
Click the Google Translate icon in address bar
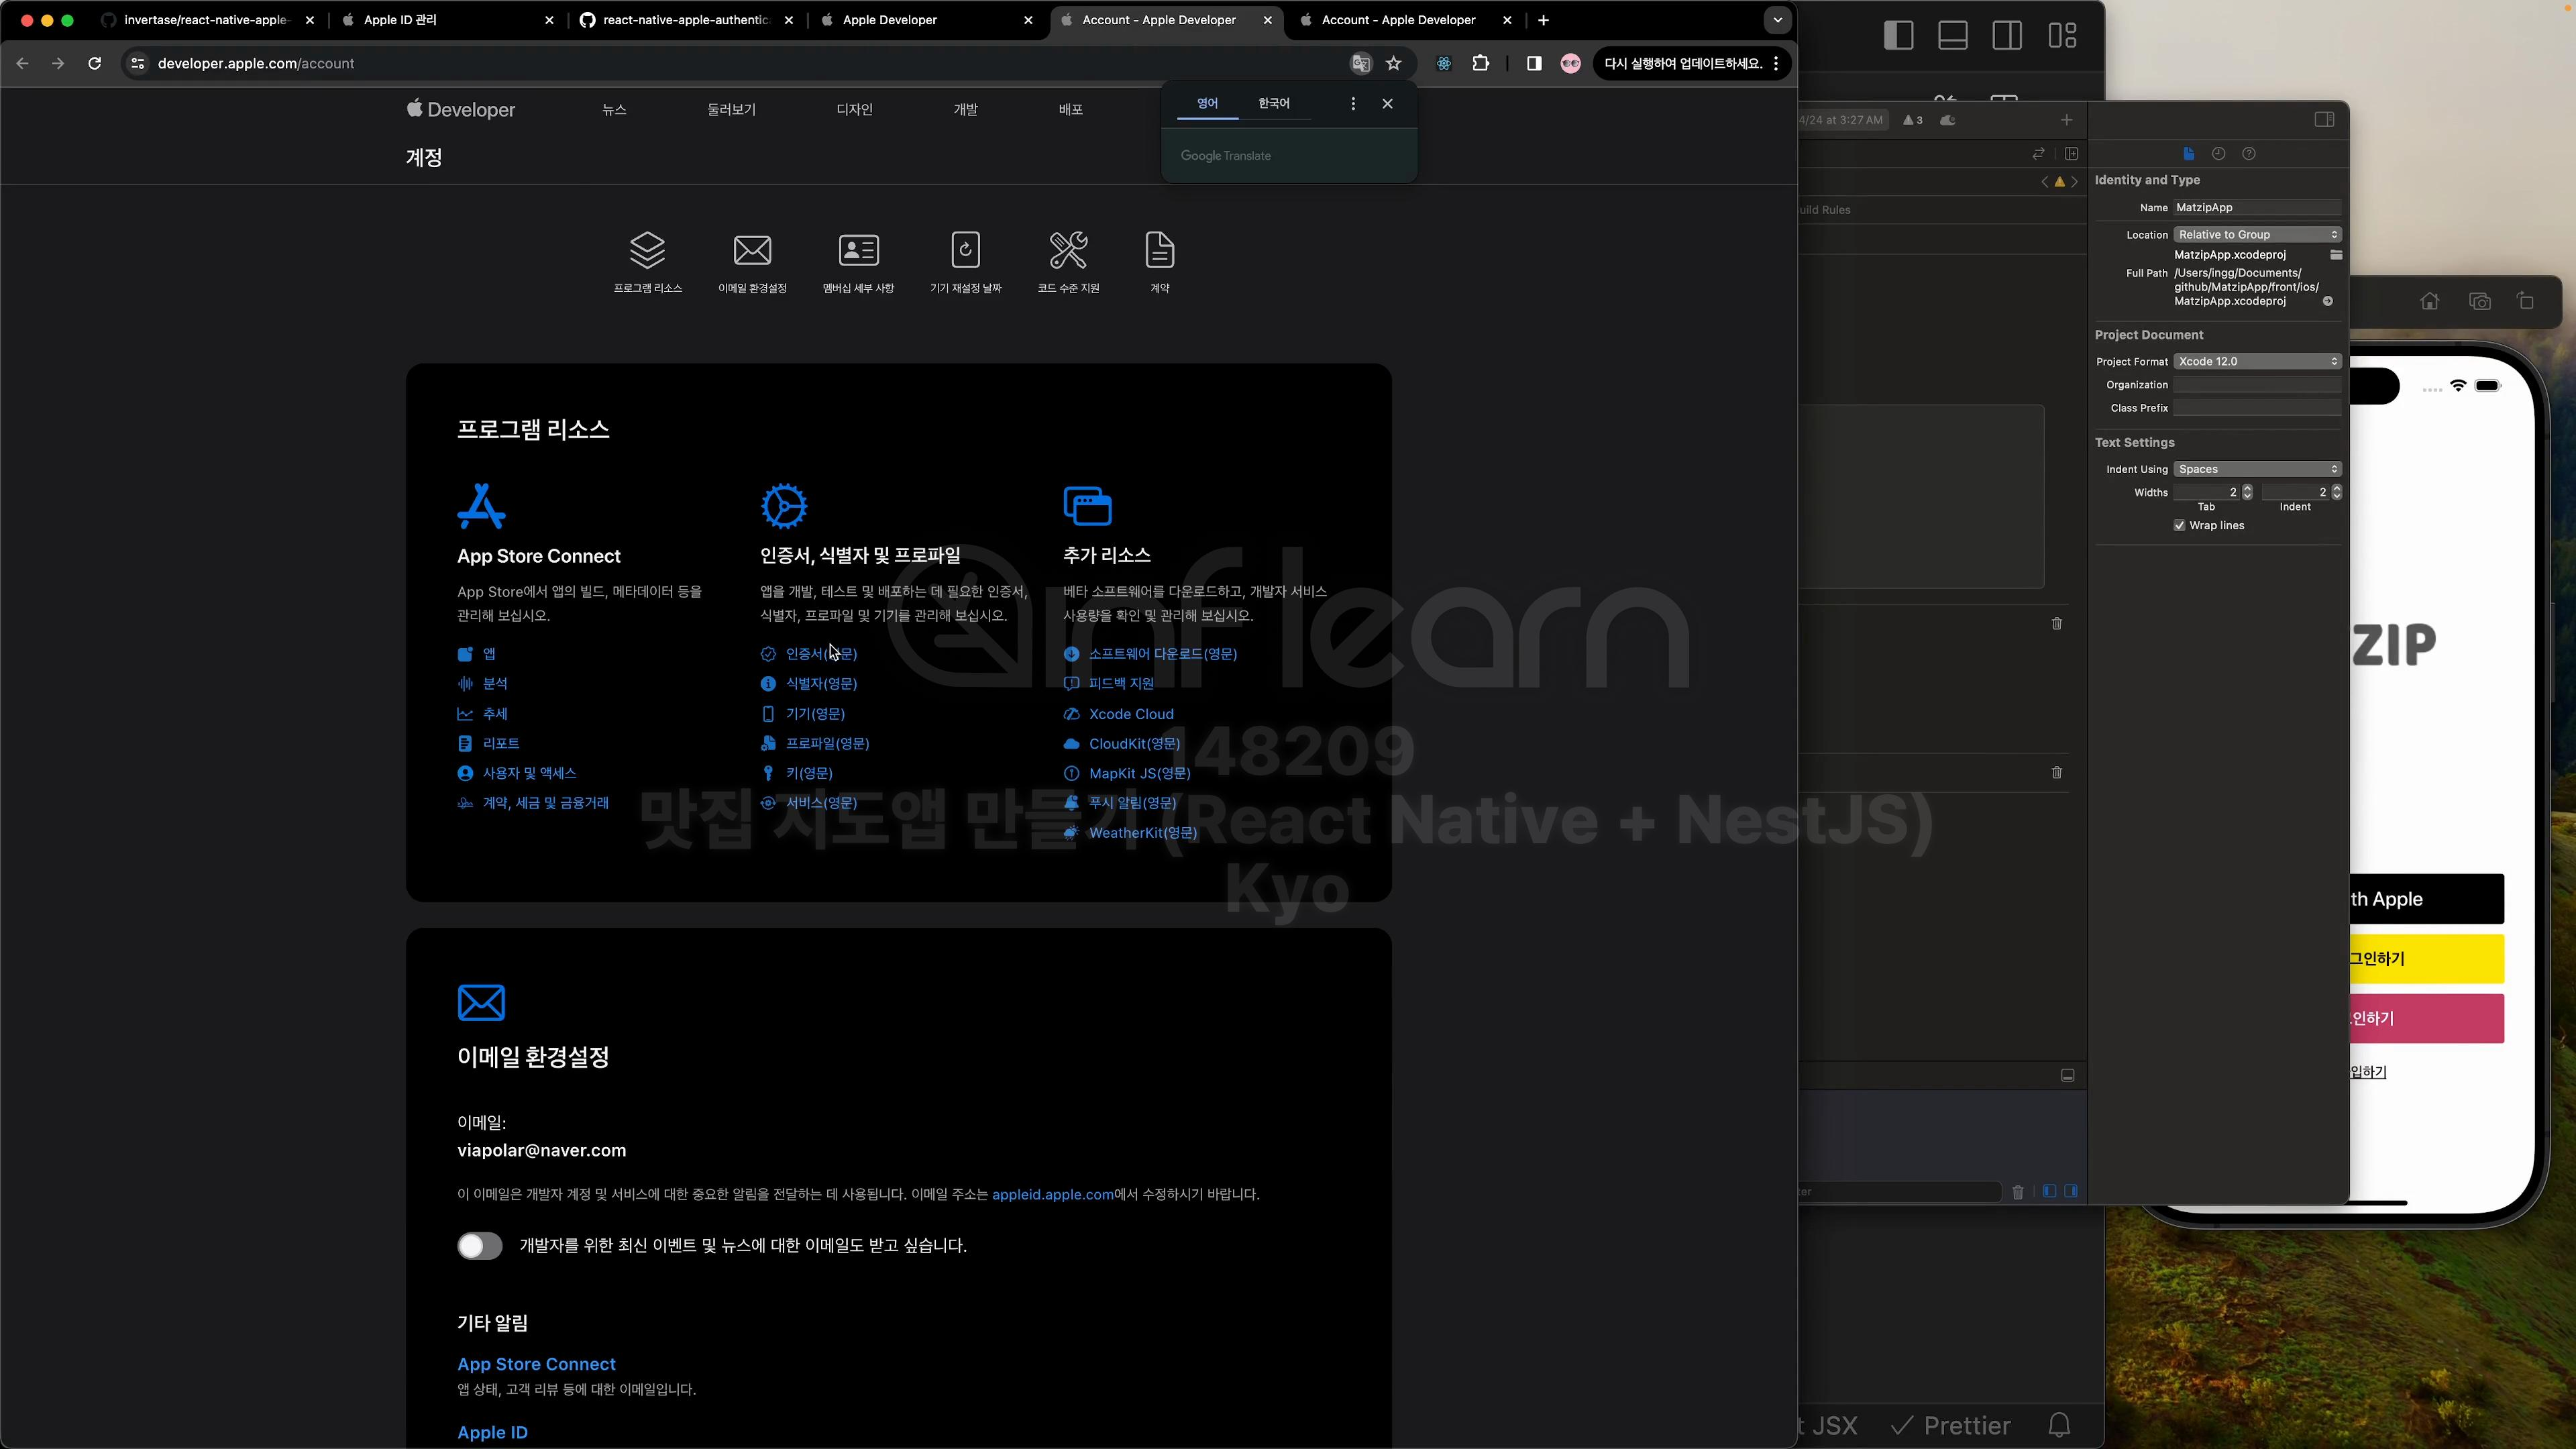tap(1360, 63)
